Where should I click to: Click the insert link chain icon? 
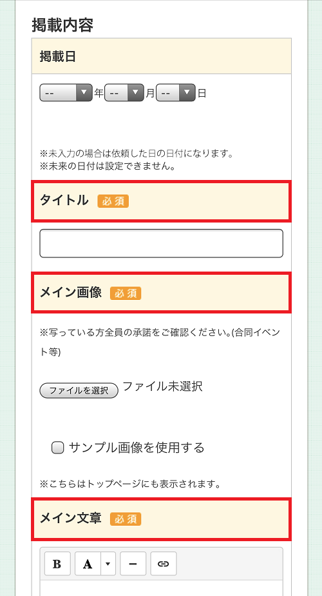pos(164,563)
